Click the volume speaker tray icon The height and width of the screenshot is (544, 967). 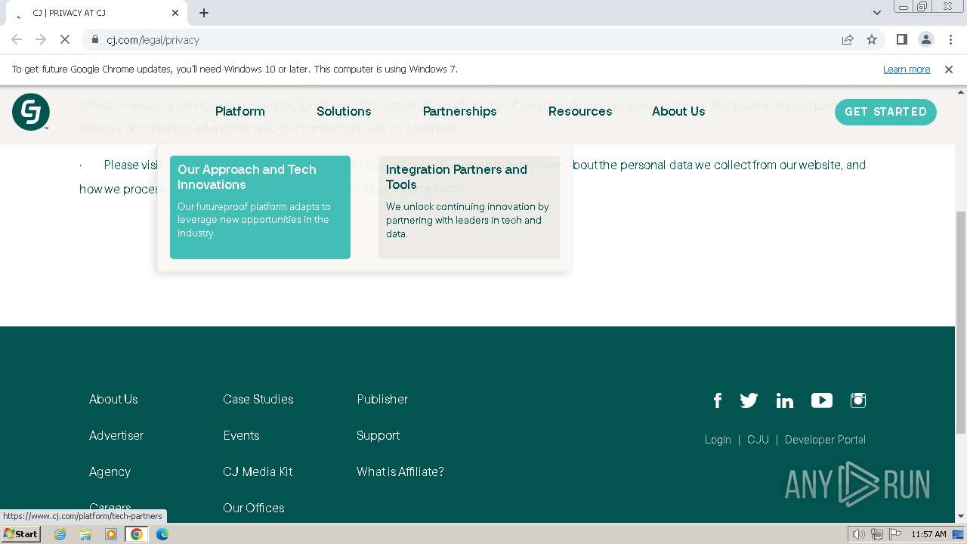[x=859, y=534]
